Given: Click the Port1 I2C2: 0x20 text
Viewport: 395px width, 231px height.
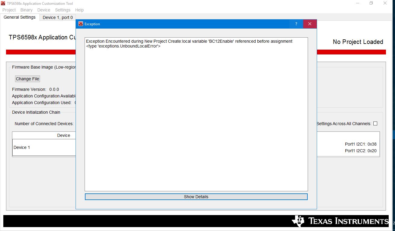Looking at the screenshot, I should [361, 151].
